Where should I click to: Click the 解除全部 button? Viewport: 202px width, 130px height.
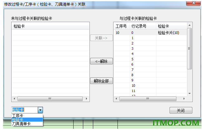tap(101, 81)
